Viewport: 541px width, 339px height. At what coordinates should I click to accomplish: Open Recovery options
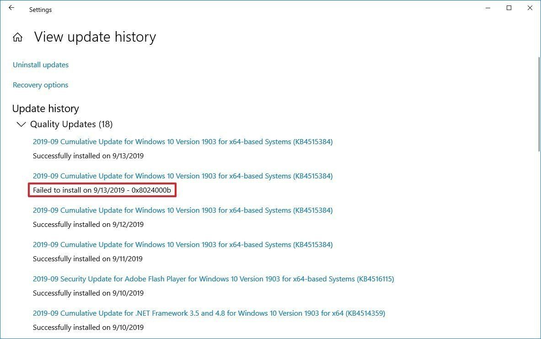point(40,85)
